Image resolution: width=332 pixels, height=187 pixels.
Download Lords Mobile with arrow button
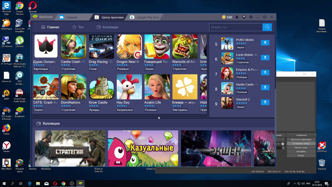point(265,57)
